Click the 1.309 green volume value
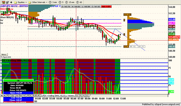Viewport: 181px width, 106px height. (171, 92)
